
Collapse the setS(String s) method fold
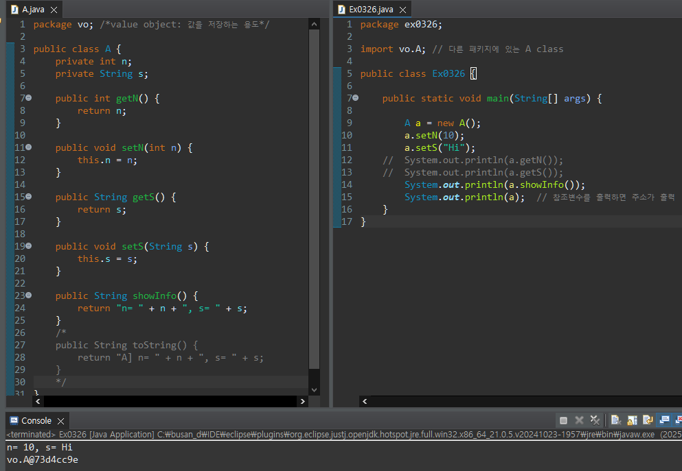click(x=29, y=246)
